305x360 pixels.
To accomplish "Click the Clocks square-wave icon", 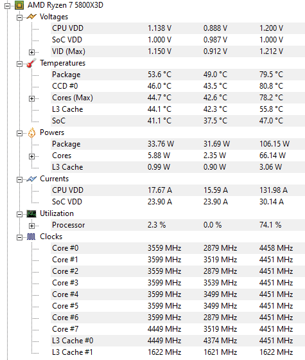I will [x=31, y=237].
